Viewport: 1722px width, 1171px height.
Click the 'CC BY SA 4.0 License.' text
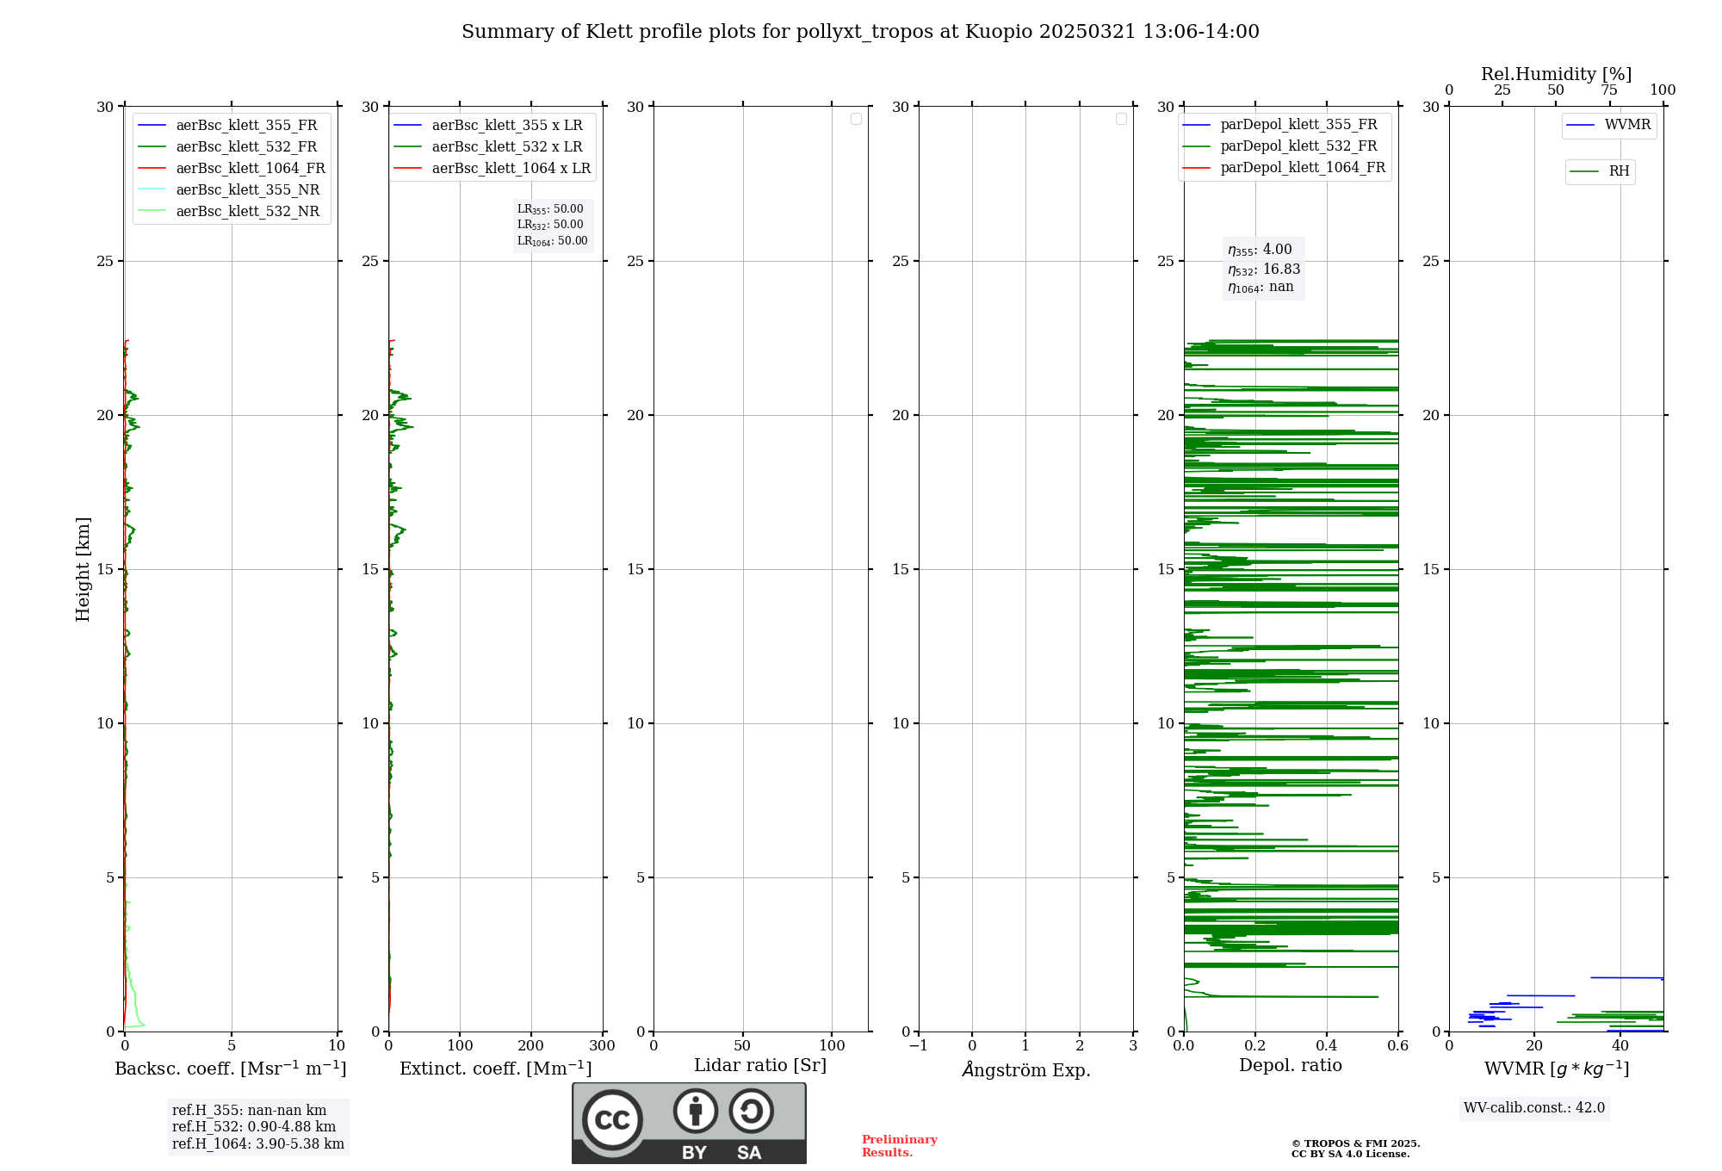[x=1351, y=1154]
